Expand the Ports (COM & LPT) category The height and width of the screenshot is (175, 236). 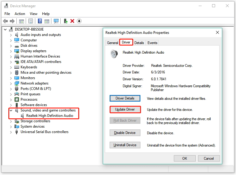pos(11,89)
